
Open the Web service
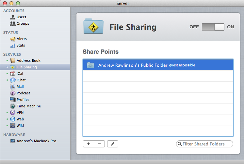coord(20,119)
